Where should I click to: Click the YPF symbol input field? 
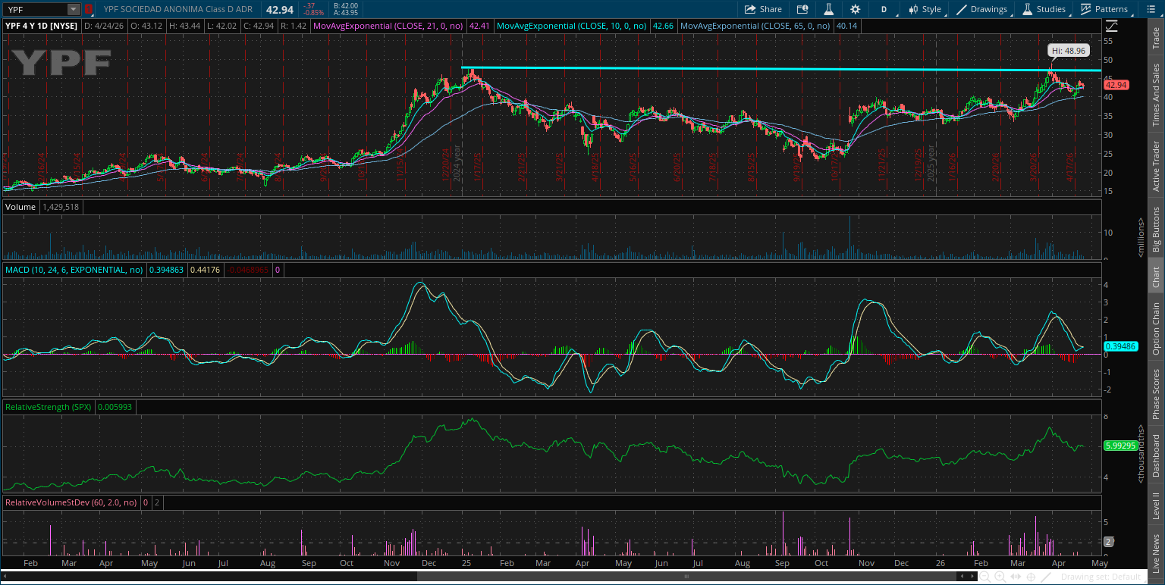pos(35,9)
